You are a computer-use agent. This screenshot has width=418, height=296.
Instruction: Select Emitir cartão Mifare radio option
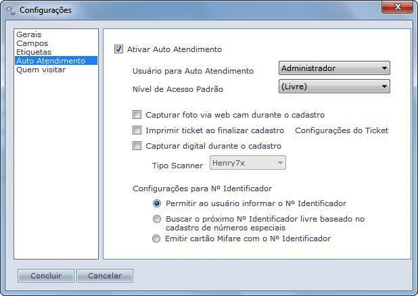[158, 239]
